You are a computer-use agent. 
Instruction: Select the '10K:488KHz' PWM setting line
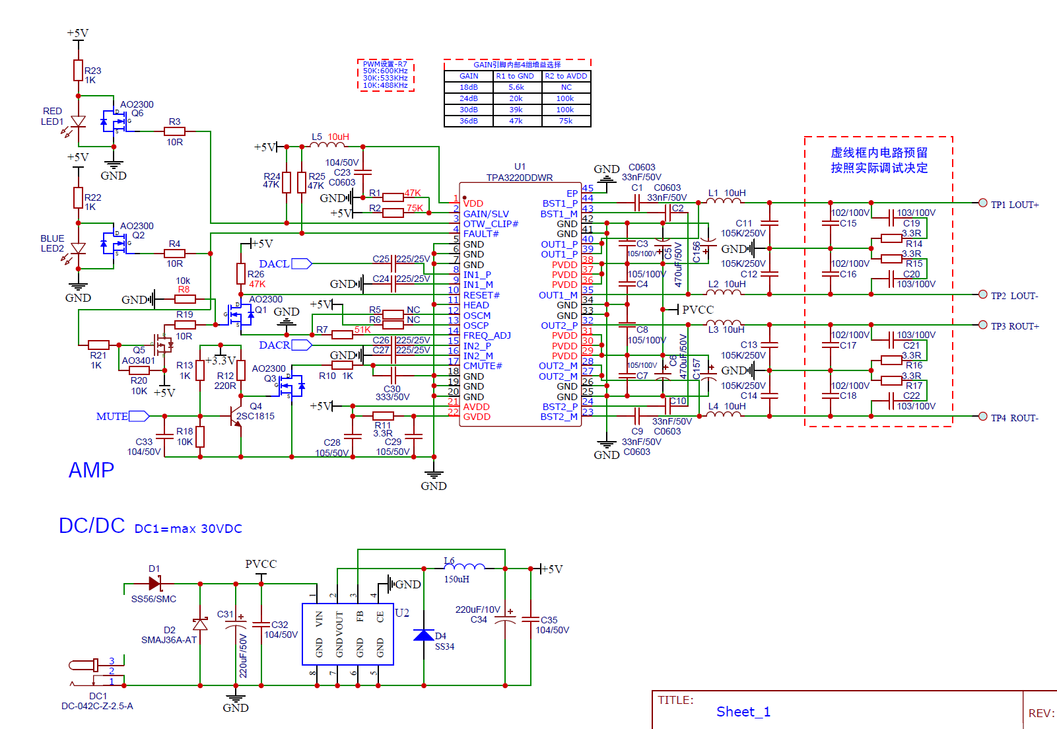(386, 85)
